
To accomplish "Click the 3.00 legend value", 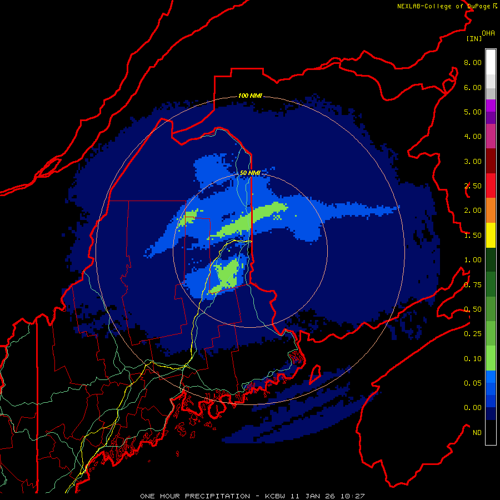I will pyautogui.click(x=473, y=161).
